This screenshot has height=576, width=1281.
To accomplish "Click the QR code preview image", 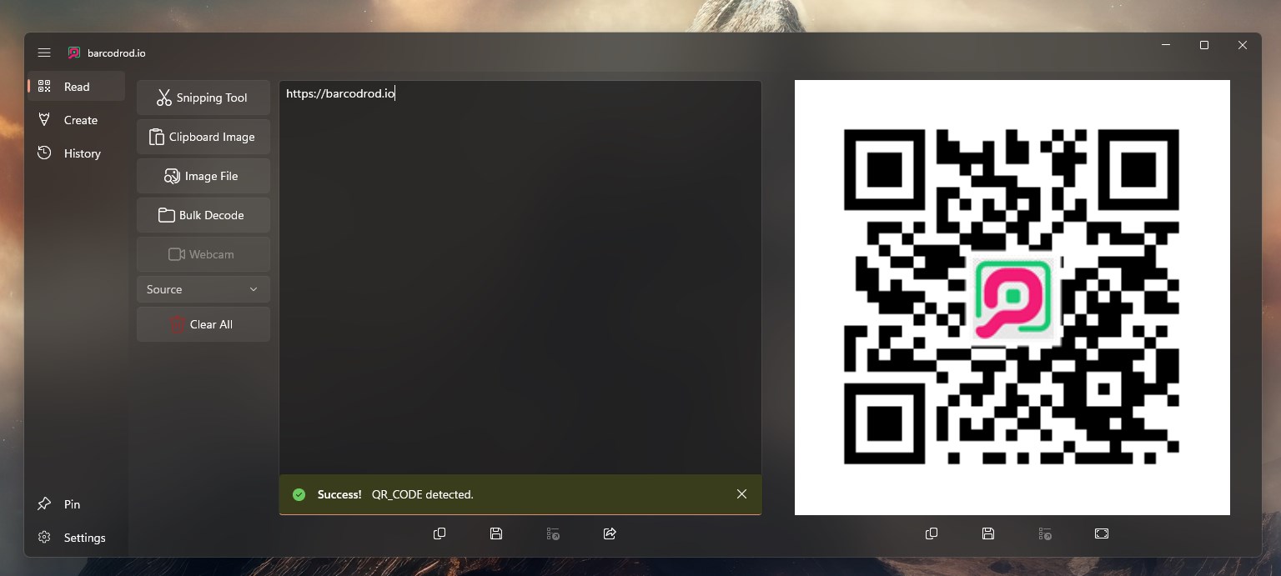I will (x=1012, y=298).
